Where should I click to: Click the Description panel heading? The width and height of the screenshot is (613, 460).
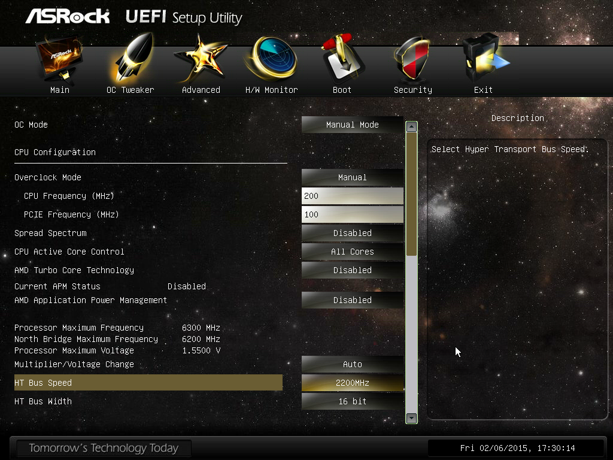pos(518,118)
